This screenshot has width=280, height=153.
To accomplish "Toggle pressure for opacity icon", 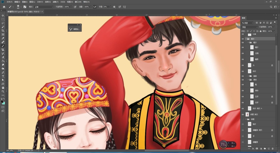I will click(75, 7).
